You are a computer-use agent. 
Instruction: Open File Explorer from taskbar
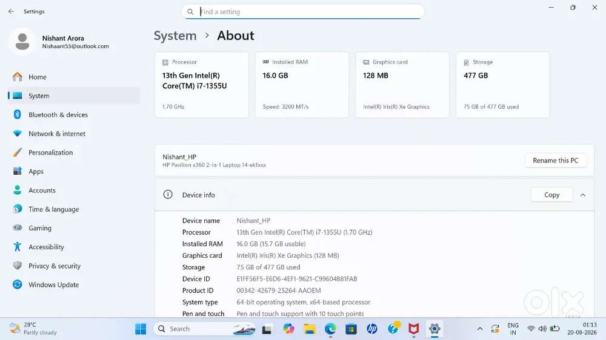(x=309, y=329)
